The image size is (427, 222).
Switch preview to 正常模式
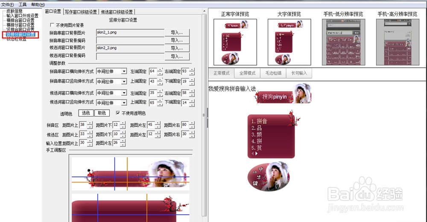tap(221, 73)
